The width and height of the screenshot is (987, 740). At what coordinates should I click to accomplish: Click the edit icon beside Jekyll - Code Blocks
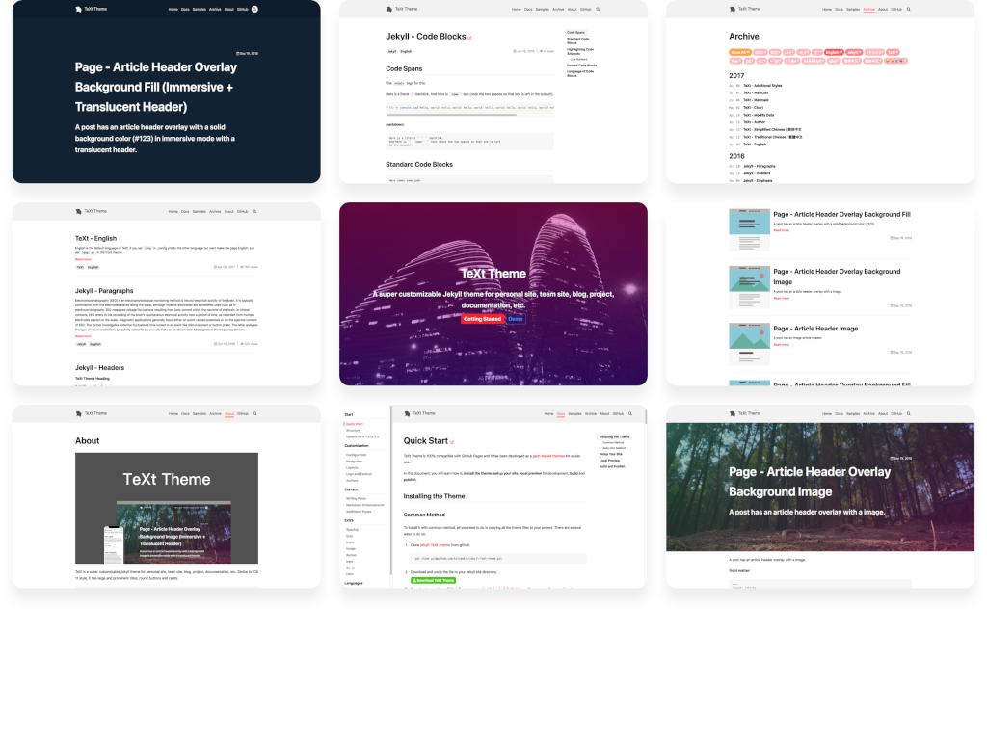pyautogui.click(x=469, y=37)
